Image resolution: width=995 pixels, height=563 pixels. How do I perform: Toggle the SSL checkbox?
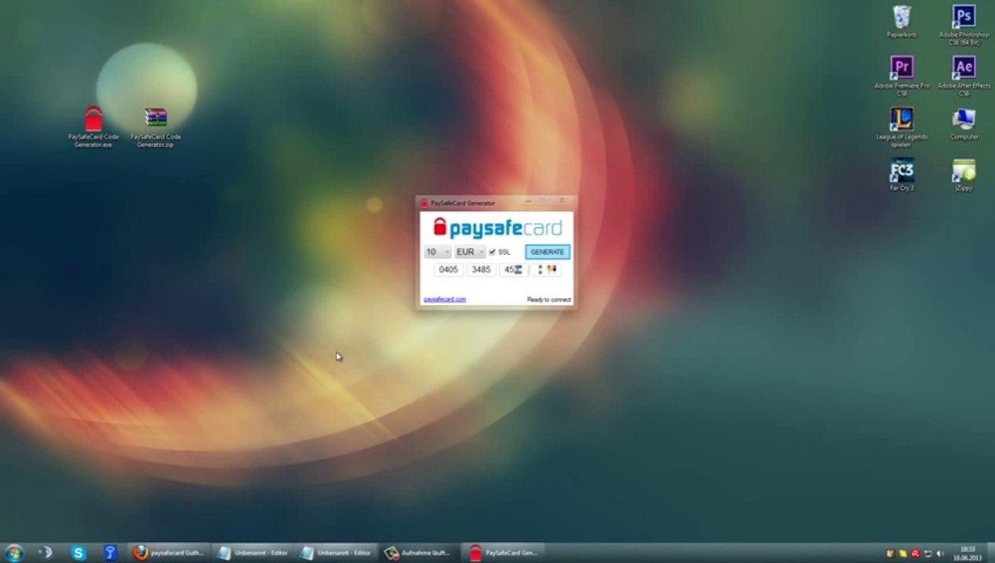click(492, 252)
